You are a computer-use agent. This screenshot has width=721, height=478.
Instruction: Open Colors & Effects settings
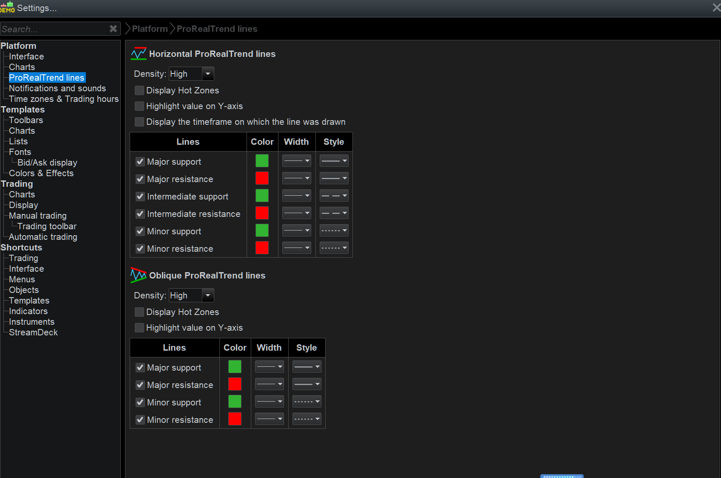click(x=41, y=173)
